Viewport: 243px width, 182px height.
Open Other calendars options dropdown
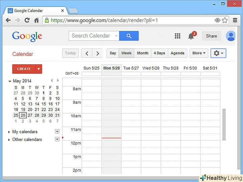point(57,139)
